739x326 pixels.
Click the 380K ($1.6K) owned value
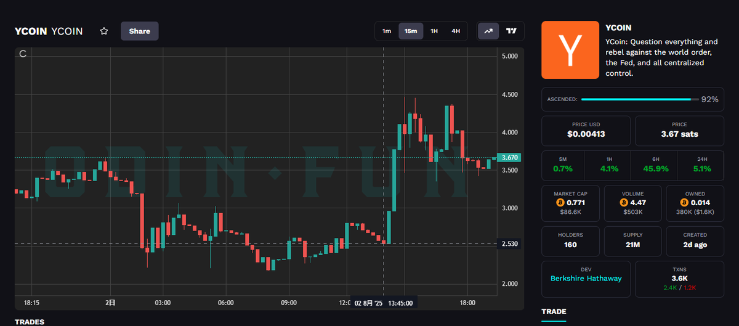(695, 212)
